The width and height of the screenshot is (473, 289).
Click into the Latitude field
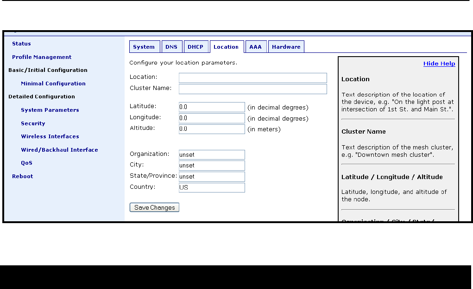coord(212,107)
